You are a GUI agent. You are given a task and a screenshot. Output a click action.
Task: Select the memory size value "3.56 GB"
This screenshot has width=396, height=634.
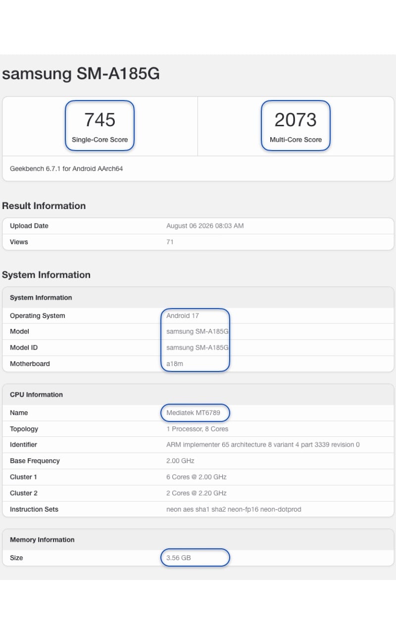pyautogui.click(x=179, y=558)
